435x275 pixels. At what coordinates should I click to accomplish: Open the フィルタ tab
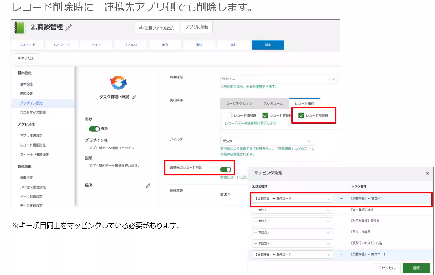tap(130, 45)
